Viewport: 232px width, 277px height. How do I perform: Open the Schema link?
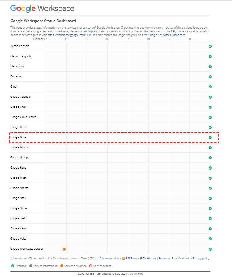tap(163, 259)
